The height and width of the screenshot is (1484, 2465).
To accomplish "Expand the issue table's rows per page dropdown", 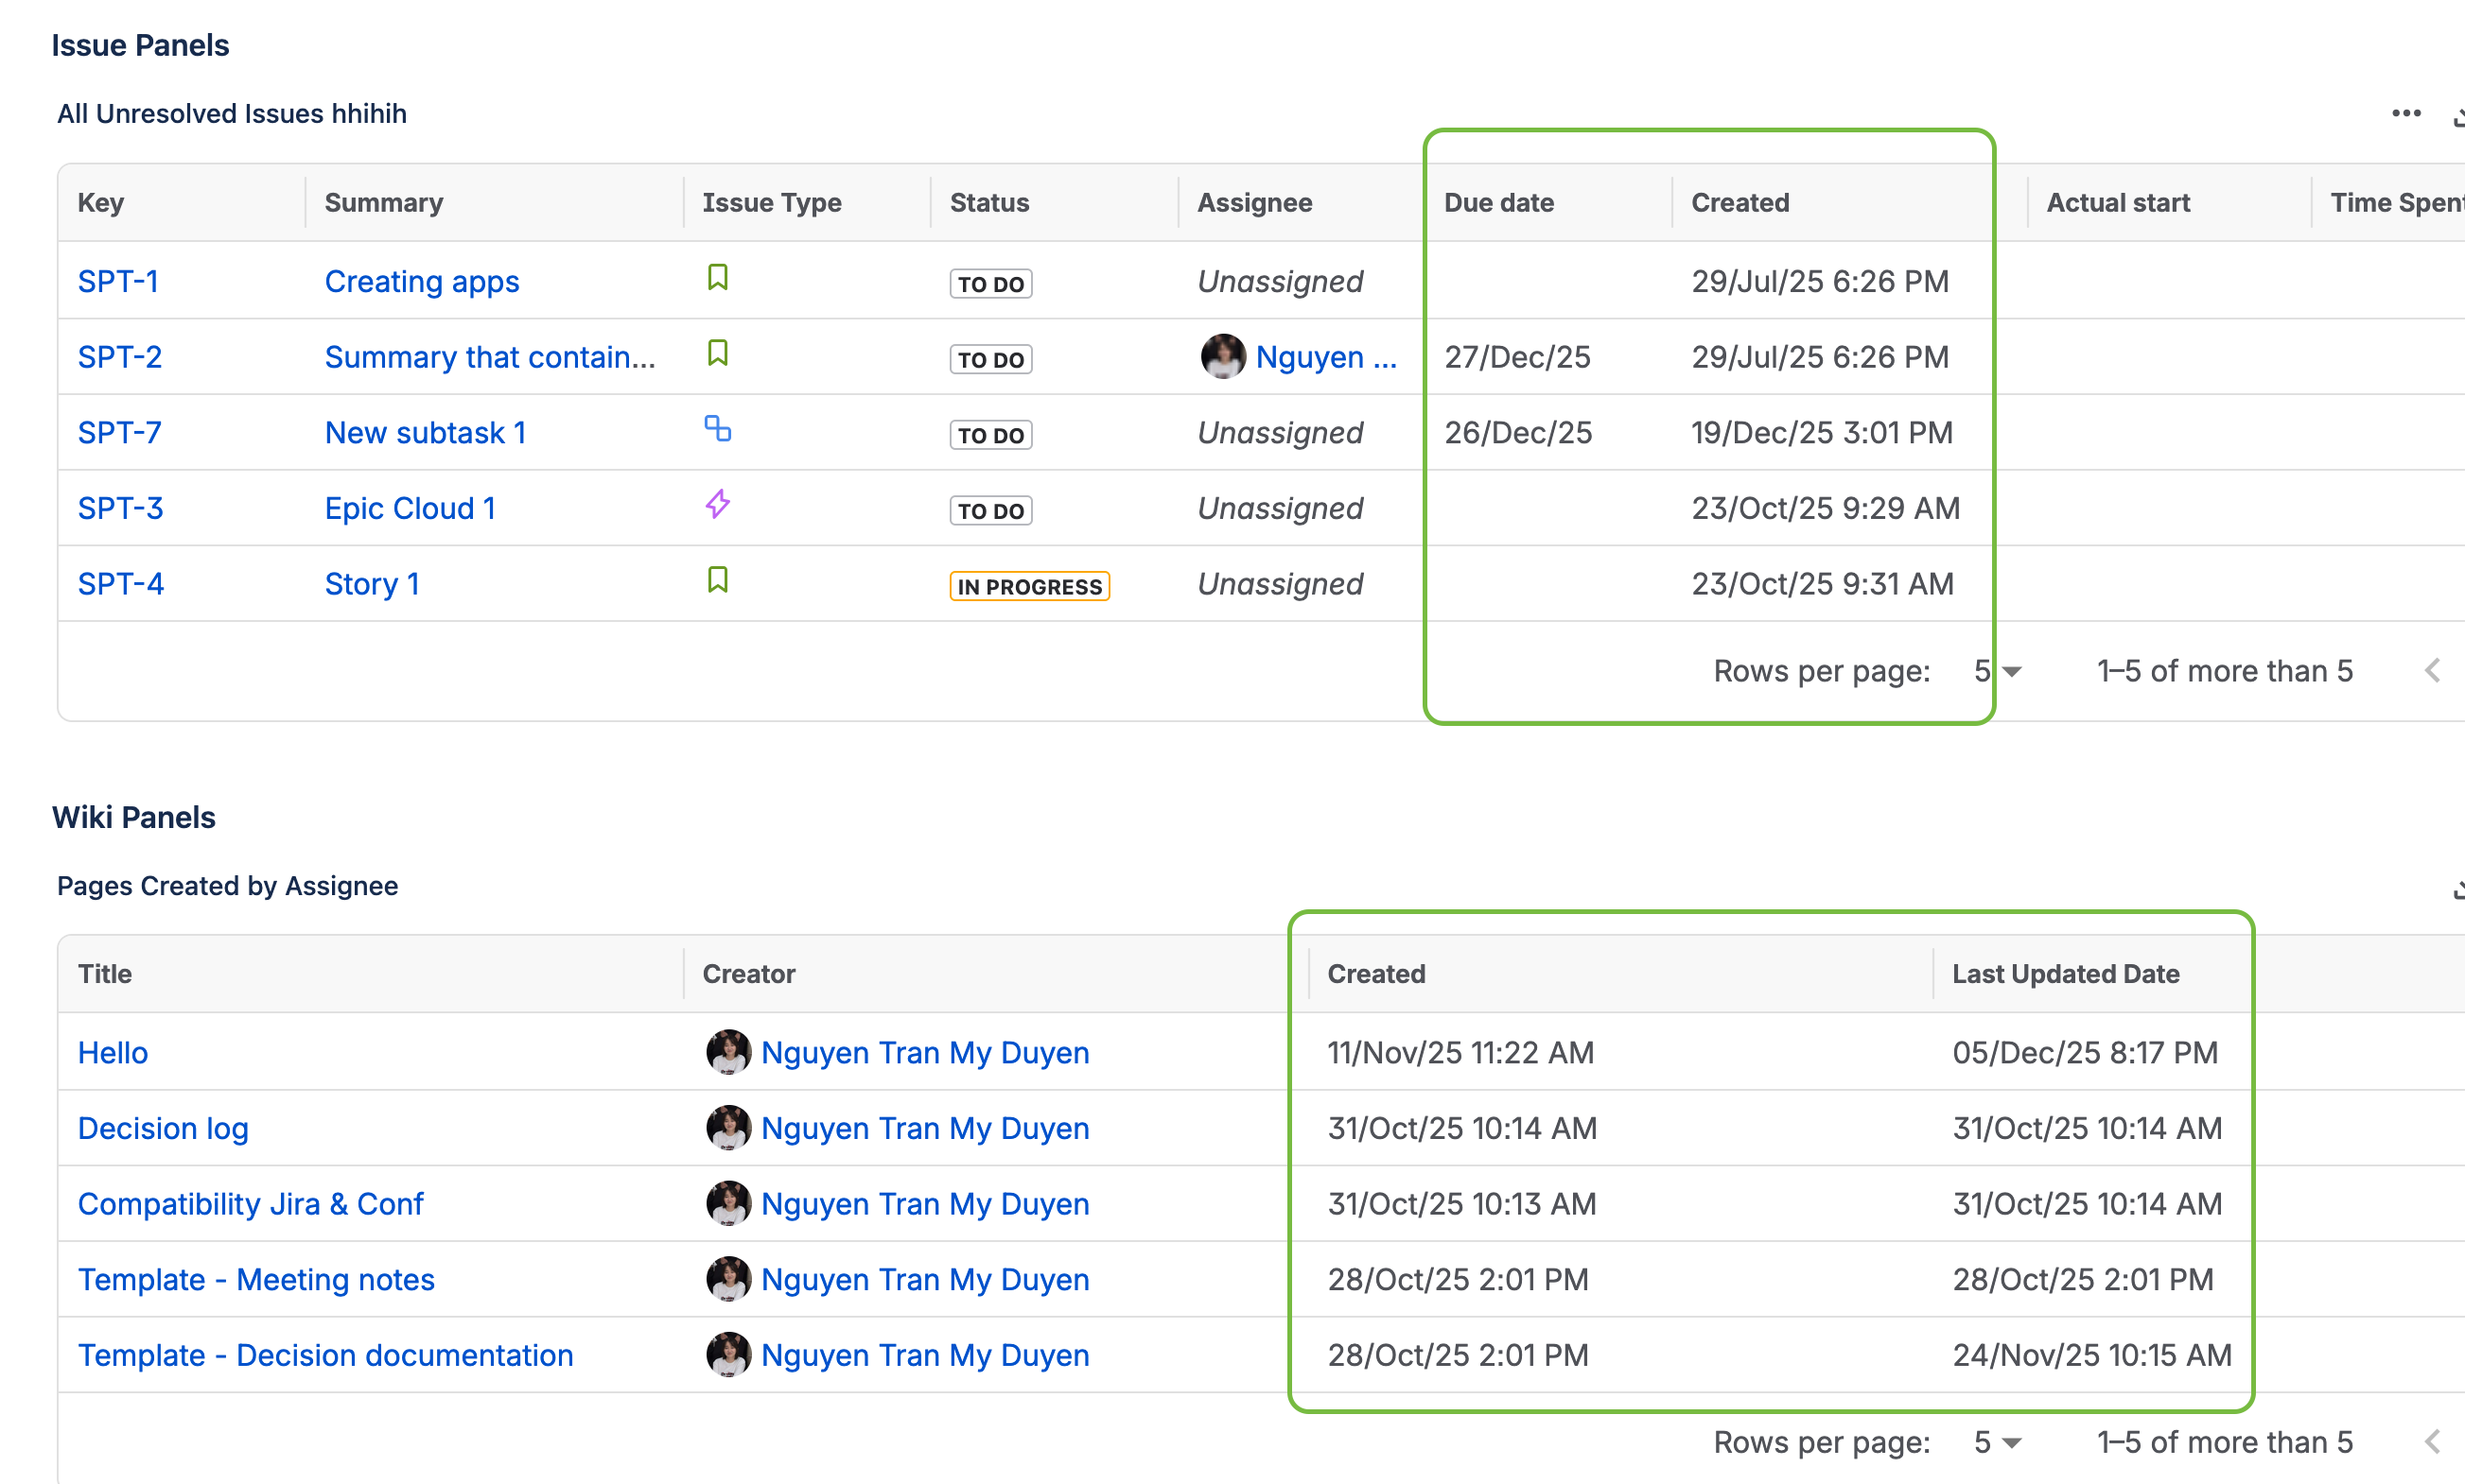I will coord(1998,671).
